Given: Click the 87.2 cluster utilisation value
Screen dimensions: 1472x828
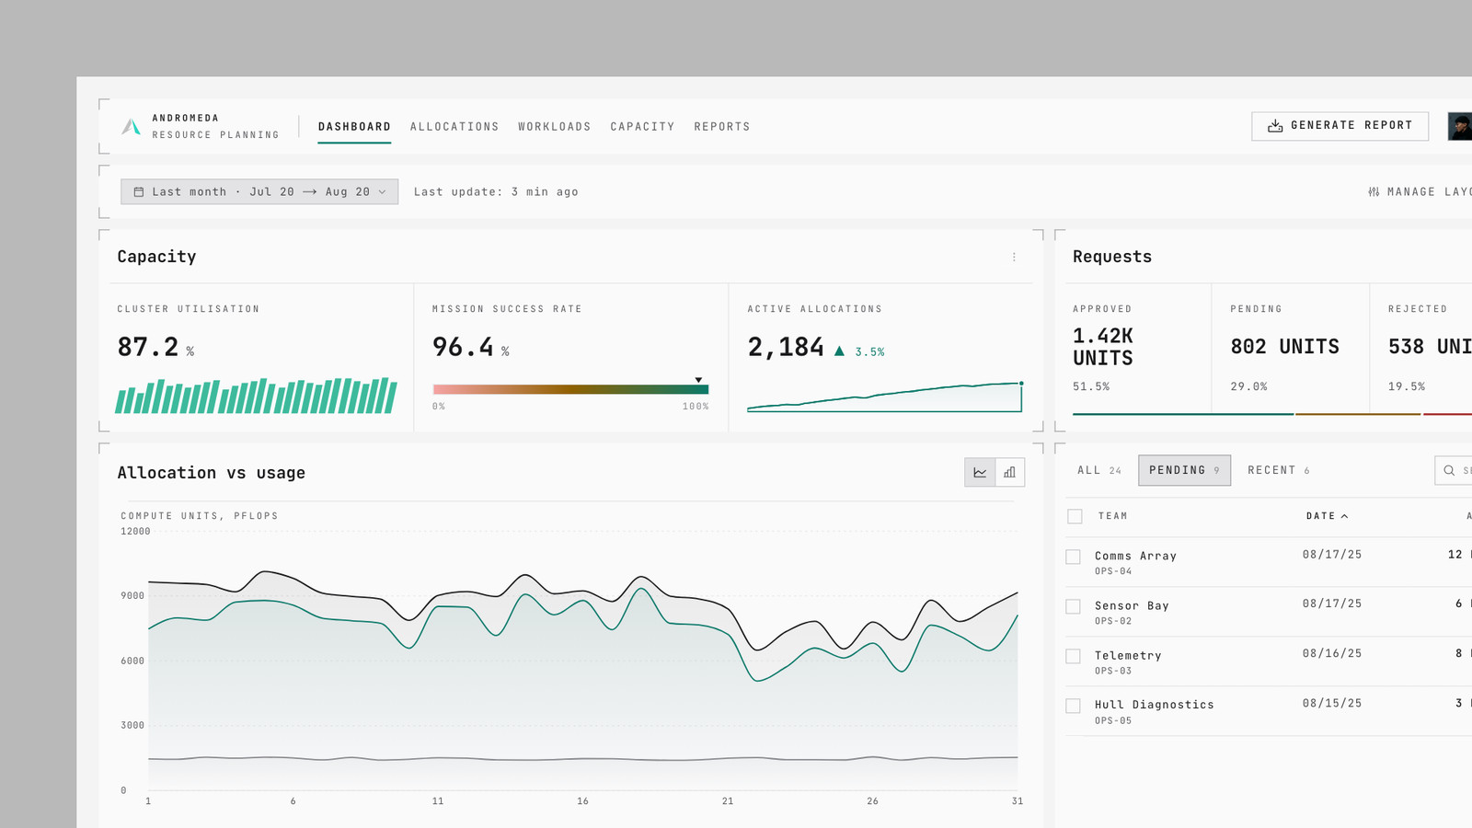Looking at the screenshot, I should pyautogui.click(x=148, y=347).
